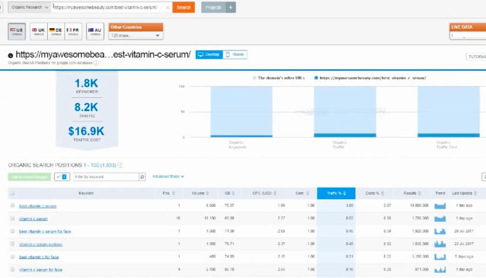The height and width of the screenshot is (278, 486).
Task: Click the 1.8K keywords figure
Action: point(86,83)
